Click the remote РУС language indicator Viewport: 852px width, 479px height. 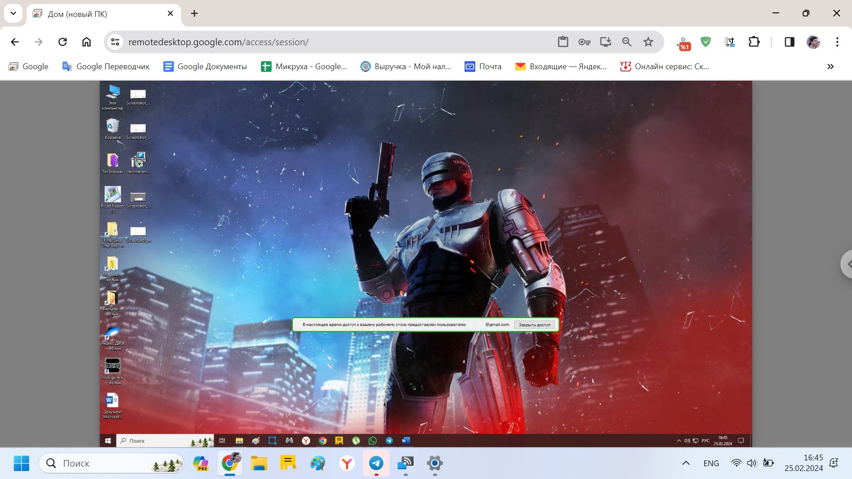pyautogui.click(x=705, y=440)
